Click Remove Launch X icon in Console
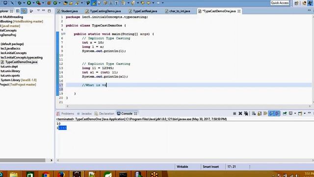The width and height of the screenshot is (314, 177). point(240,114)
